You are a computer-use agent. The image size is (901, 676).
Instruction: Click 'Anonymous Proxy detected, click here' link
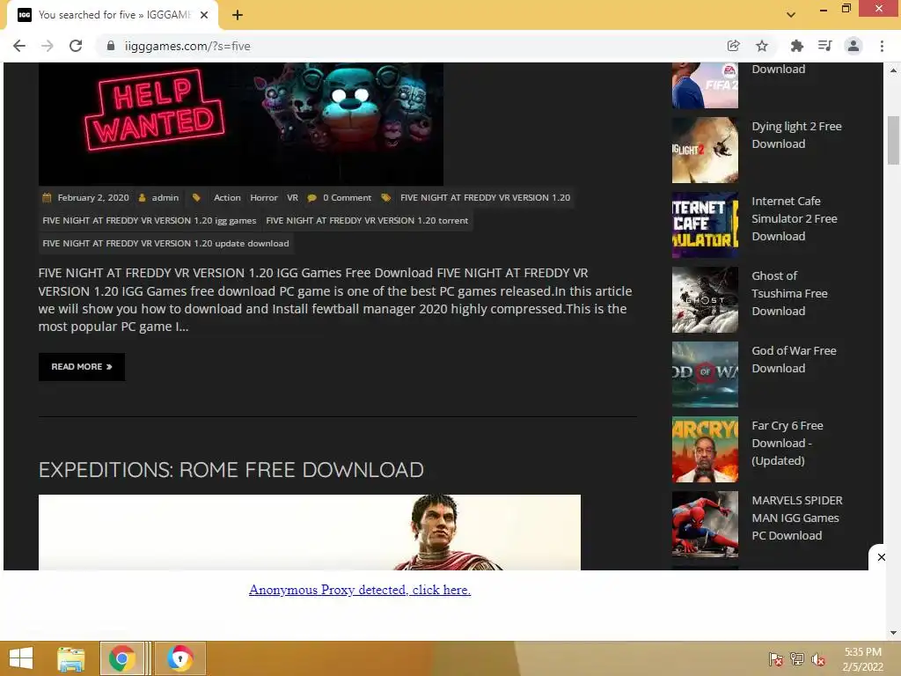(360, 590)
